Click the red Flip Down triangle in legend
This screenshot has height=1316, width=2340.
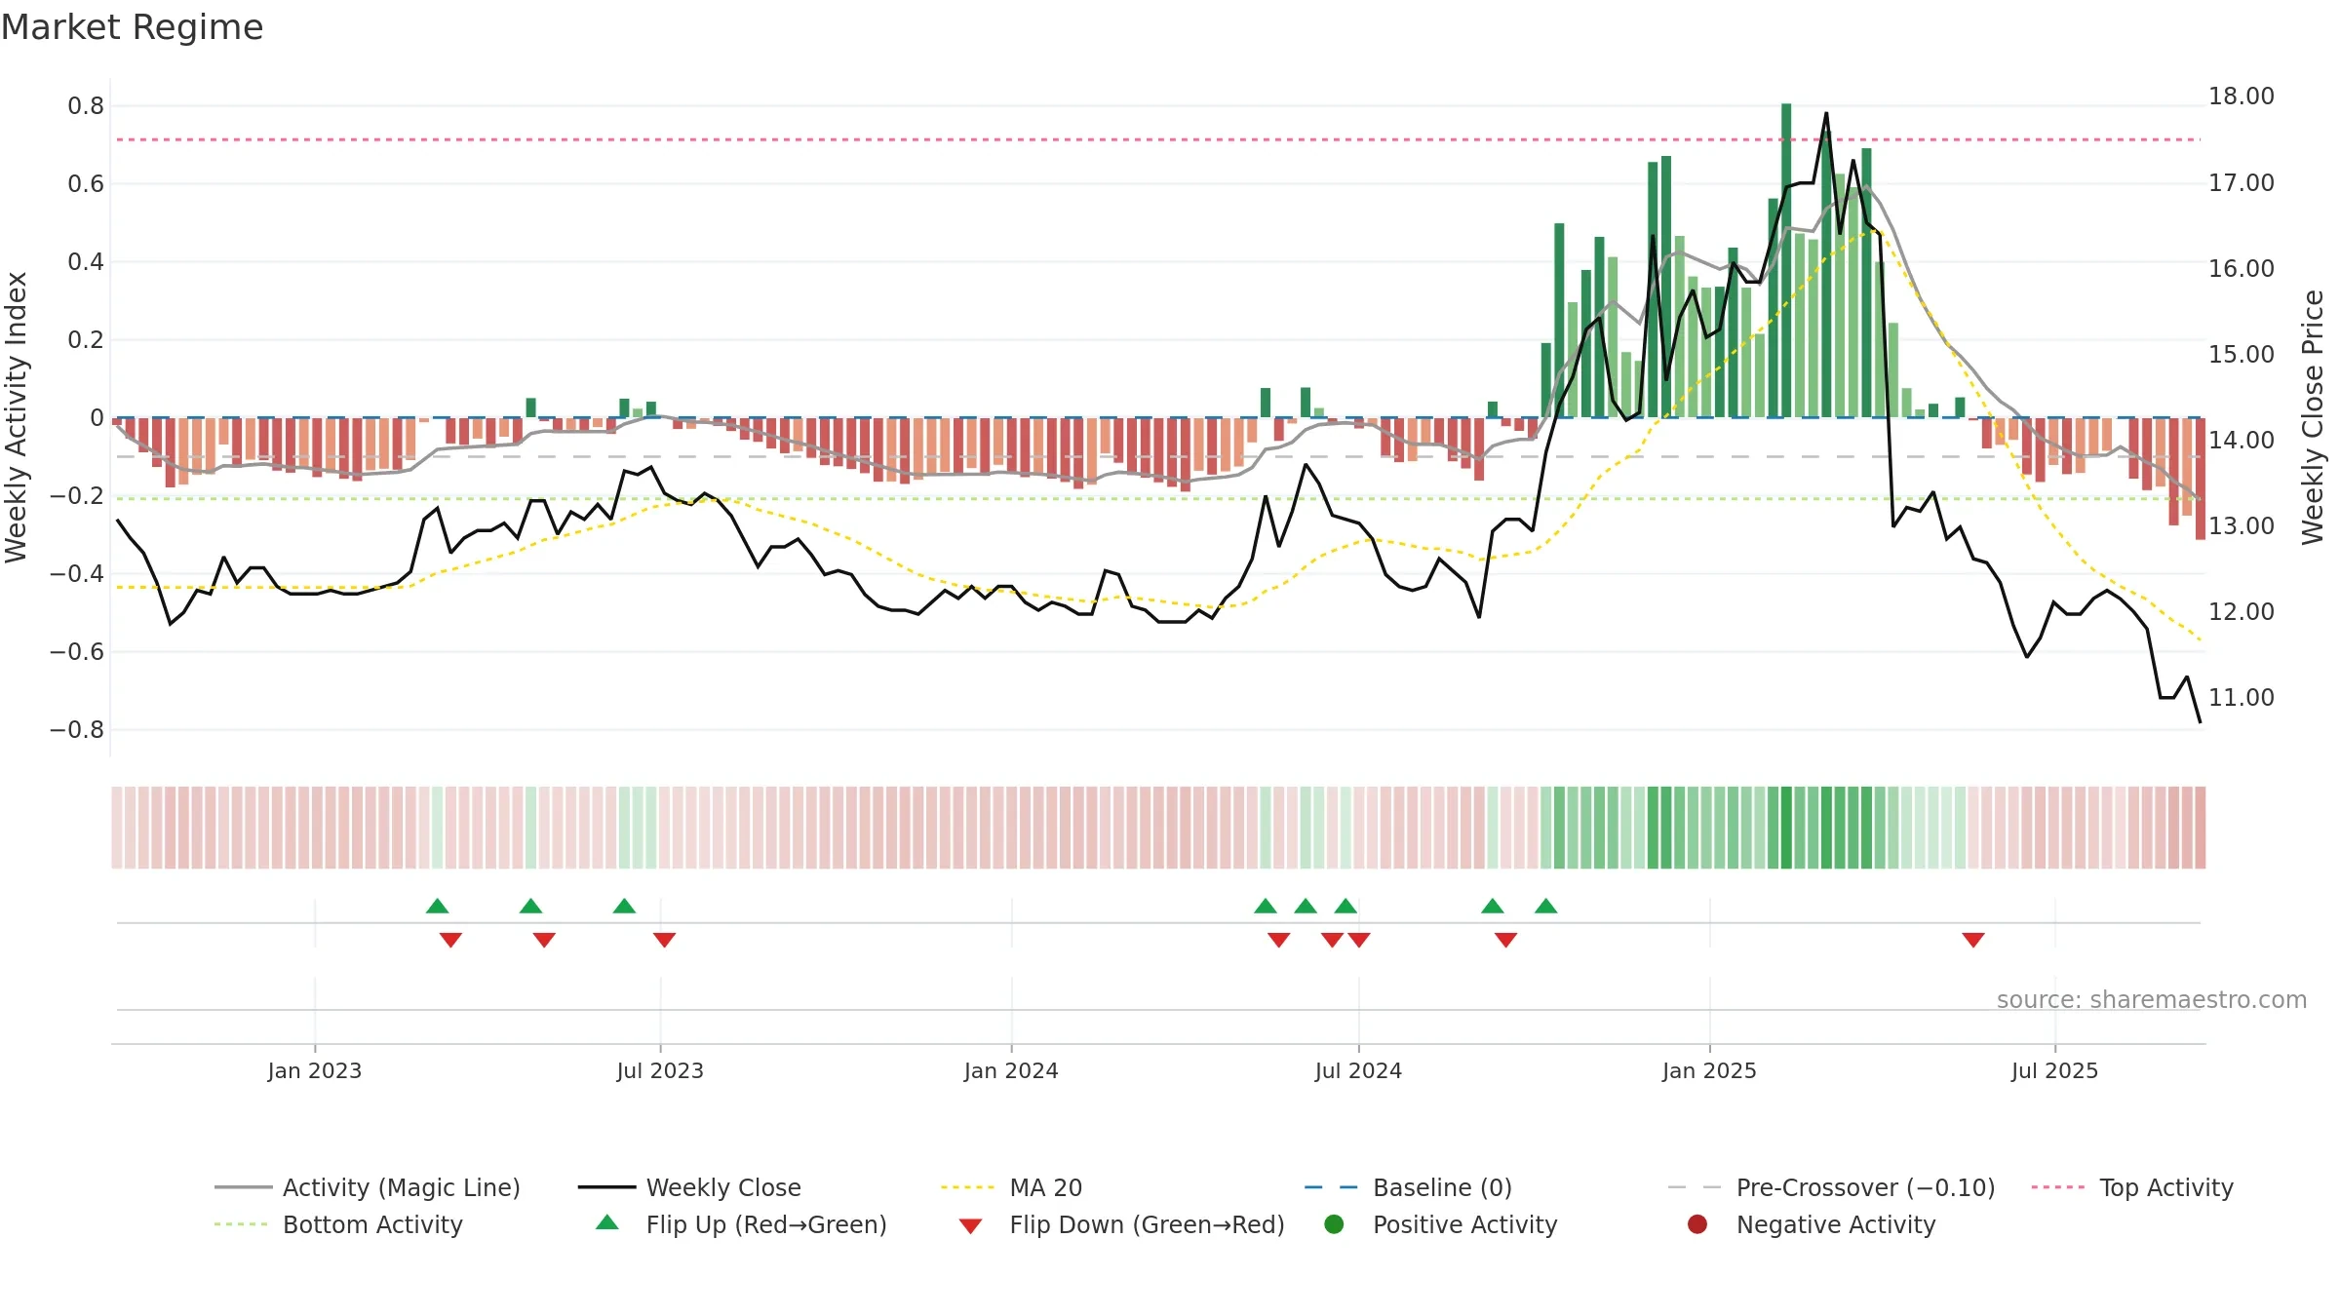pos(970,1226)
